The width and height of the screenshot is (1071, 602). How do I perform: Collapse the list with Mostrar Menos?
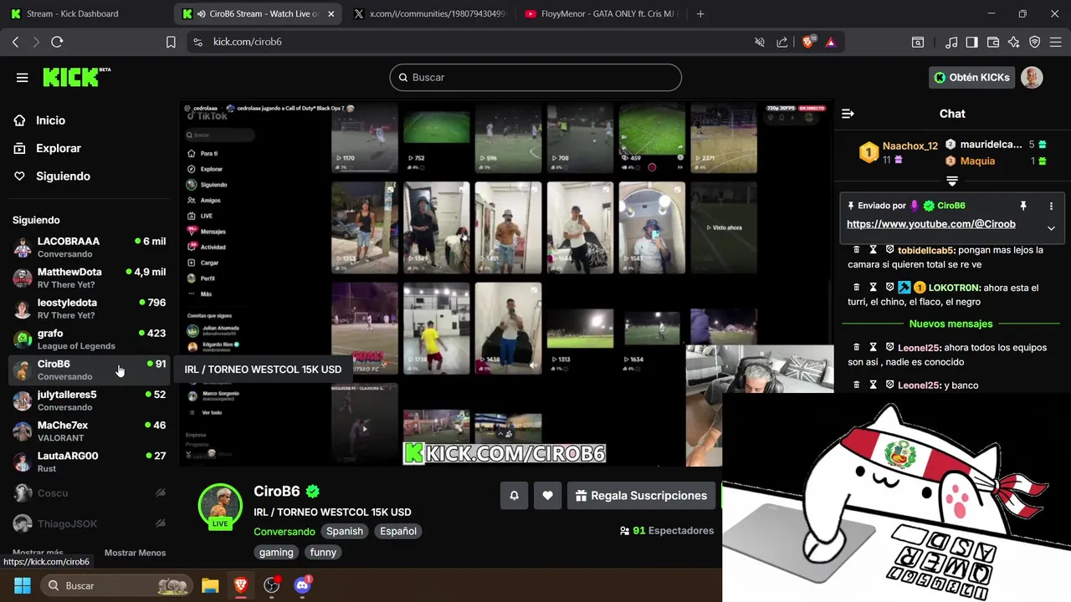coord(135,553)
